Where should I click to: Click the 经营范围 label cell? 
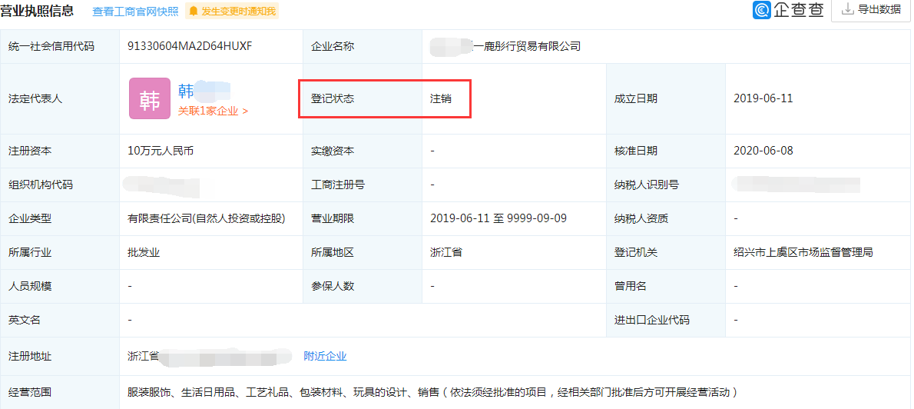tap(60, 392)
